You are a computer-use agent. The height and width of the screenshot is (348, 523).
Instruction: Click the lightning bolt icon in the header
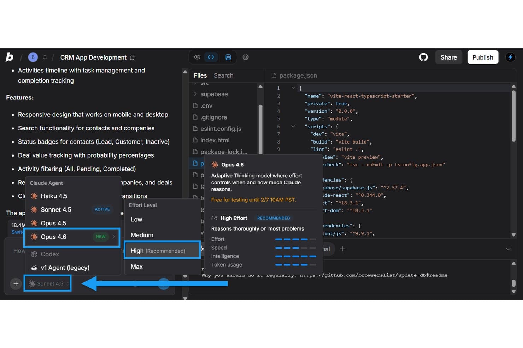(x=510, y=57)
